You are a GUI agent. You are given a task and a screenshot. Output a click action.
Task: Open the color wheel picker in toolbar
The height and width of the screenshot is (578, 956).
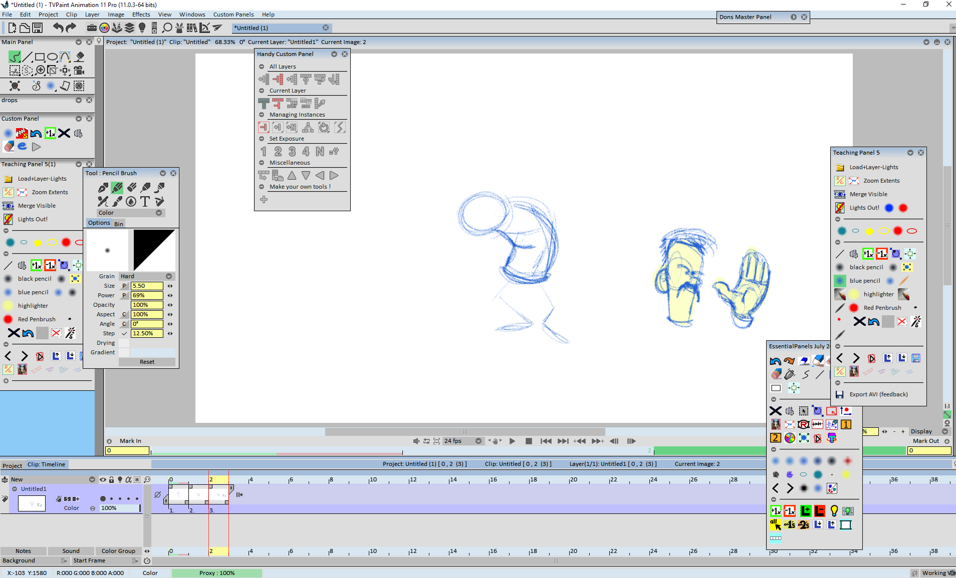tap(104, 28)
